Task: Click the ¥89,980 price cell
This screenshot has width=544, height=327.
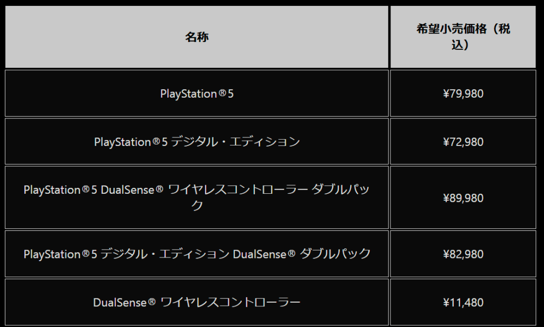Action: (x=463, y=197)
